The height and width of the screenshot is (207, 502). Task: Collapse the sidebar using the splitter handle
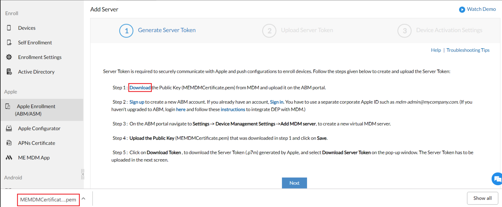coord(83,174)
